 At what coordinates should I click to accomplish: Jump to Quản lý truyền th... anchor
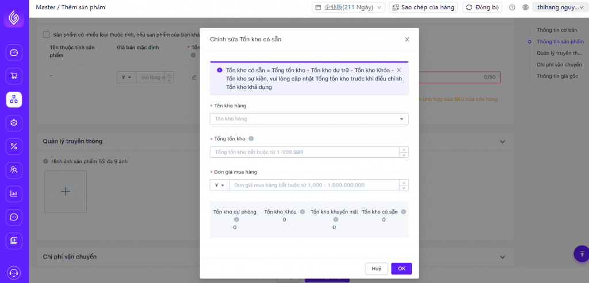pos(559,53)
